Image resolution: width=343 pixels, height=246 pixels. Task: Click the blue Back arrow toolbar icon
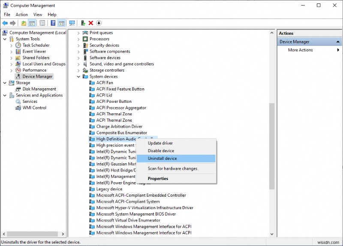coord(5,23)
